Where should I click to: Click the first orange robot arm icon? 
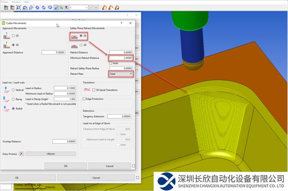[x=104, y=8]
